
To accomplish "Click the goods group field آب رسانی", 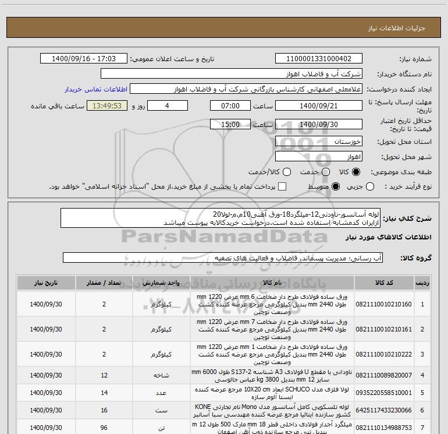I will 223,257.
